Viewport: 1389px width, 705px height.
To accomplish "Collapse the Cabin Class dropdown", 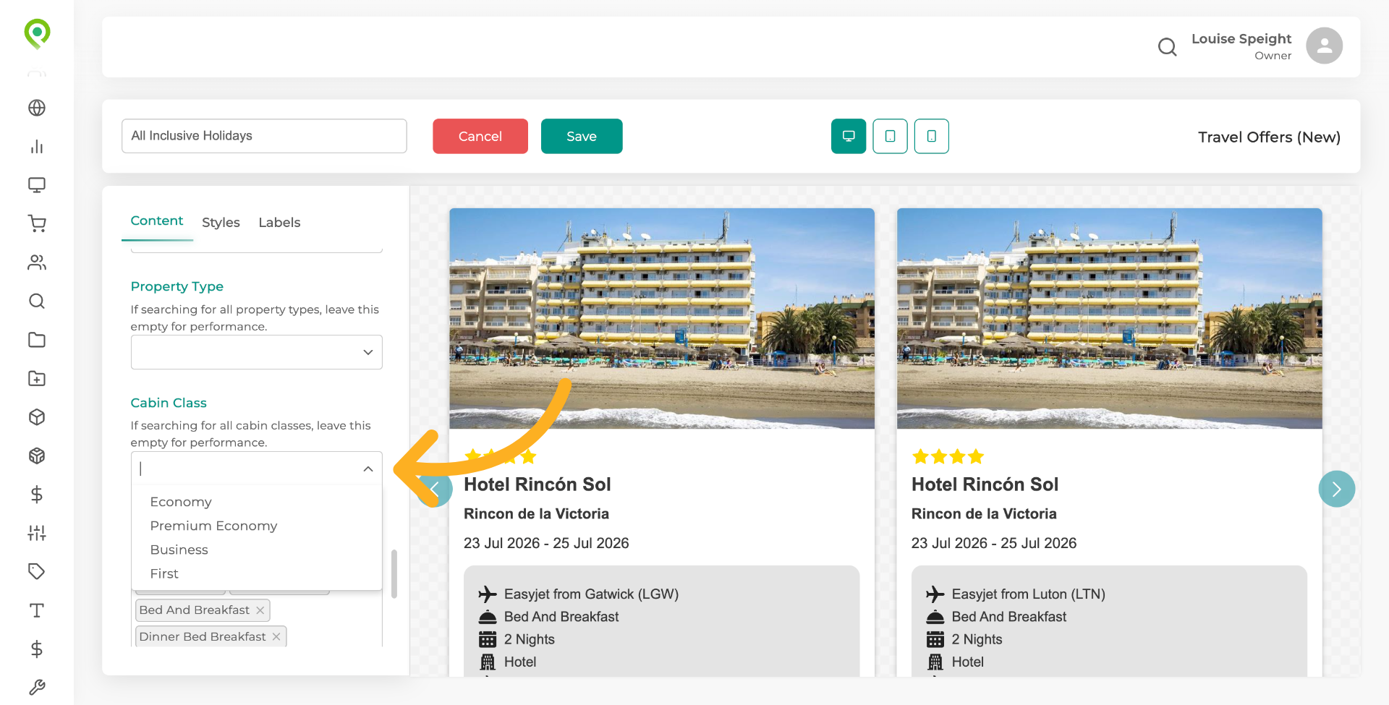I will tap(368, 469).
